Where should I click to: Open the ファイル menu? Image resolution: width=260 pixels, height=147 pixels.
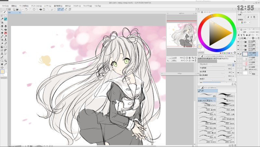point(5,6)
